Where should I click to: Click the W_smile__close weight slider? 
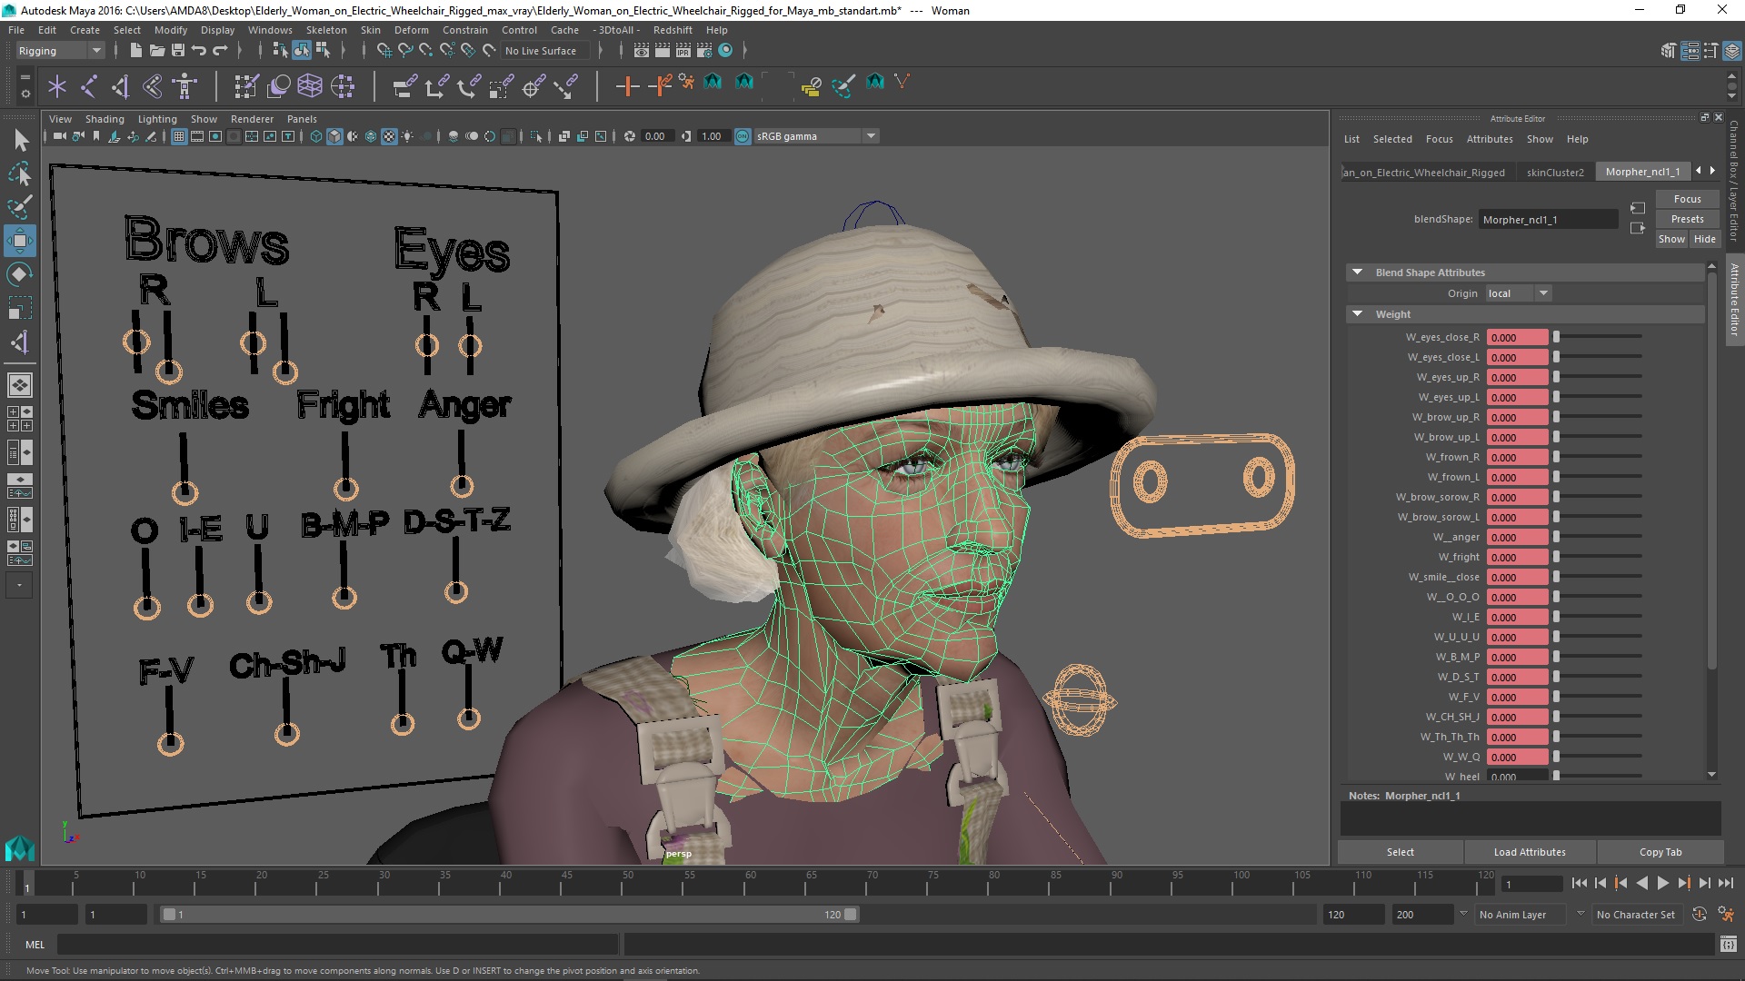tap(1598, 577)
